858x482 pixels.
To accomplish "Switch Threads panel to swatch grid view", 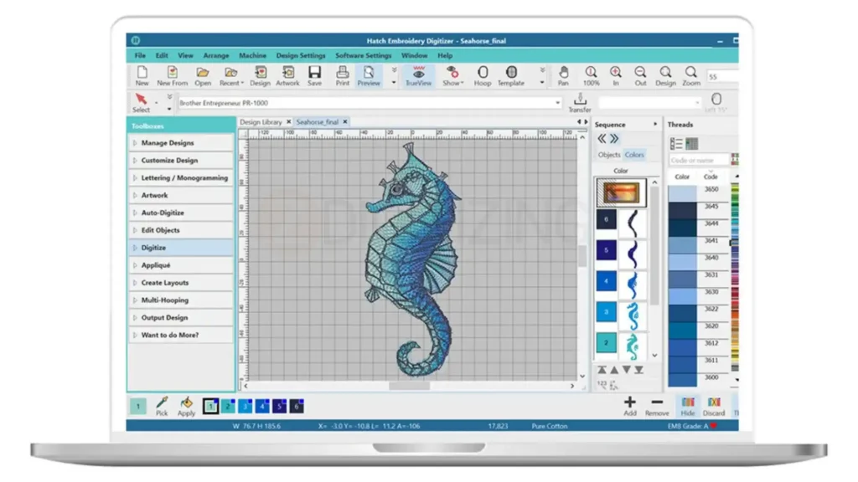I will [691, 144].
